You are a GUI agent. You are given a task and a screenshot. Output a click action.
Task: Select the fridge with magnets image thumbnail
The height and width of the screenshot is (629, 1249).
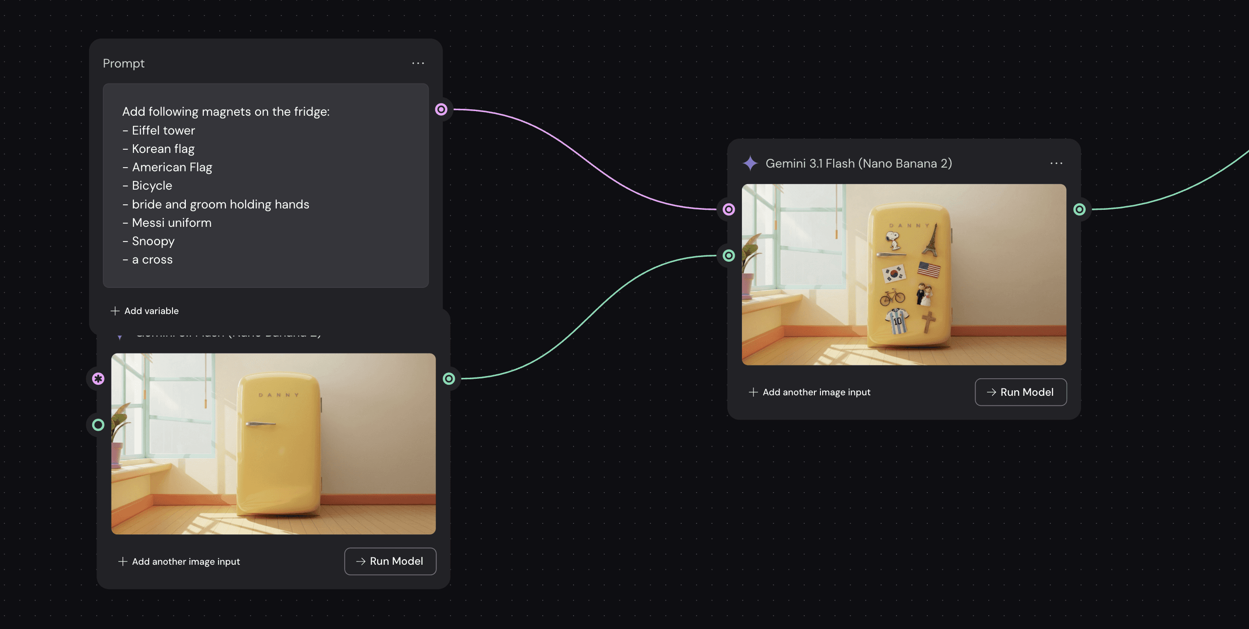point(904,275)
